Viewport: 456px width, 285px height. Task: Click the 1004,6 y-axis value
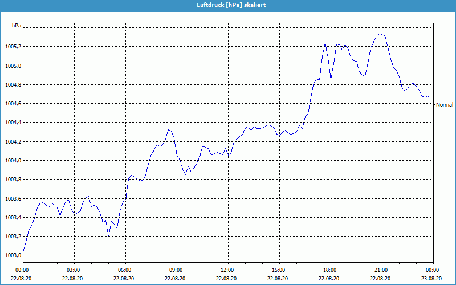(13, 104)
